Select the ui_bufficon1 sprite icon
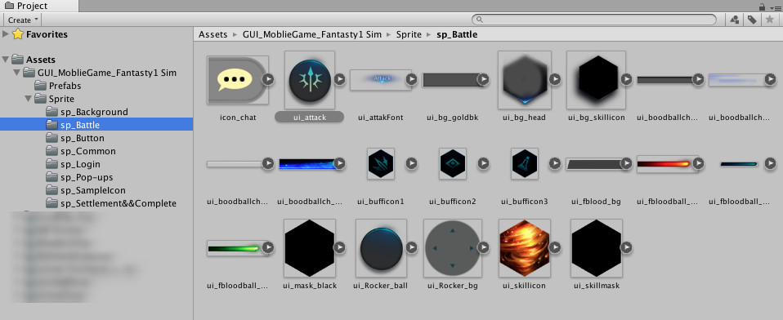Screen dimensions: 783x320 point(381,163)
